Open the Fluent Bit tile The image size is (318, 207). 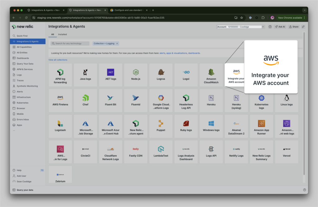(111, 101)
